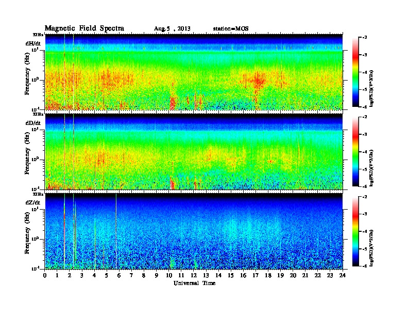The image size is (408, 316).
Task: Click the 'station=MOS' label
Action: click(231, 29)
